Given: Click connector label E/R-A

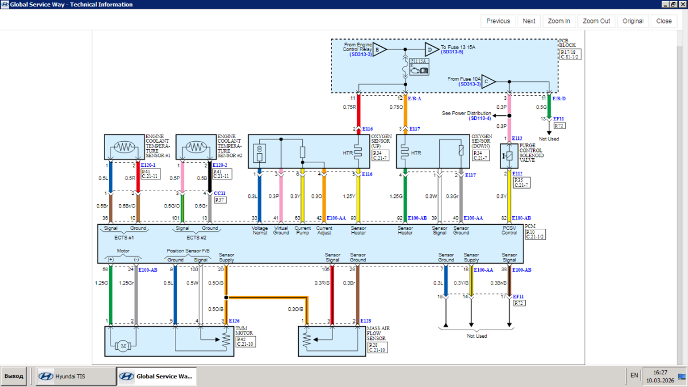Looking at the screenshot, I should click(415, 99).
